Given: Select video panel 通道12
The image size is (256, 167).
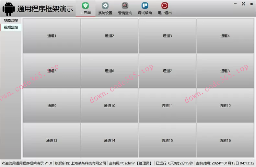Looking at the screenshot, I should (x=225, y=106).
